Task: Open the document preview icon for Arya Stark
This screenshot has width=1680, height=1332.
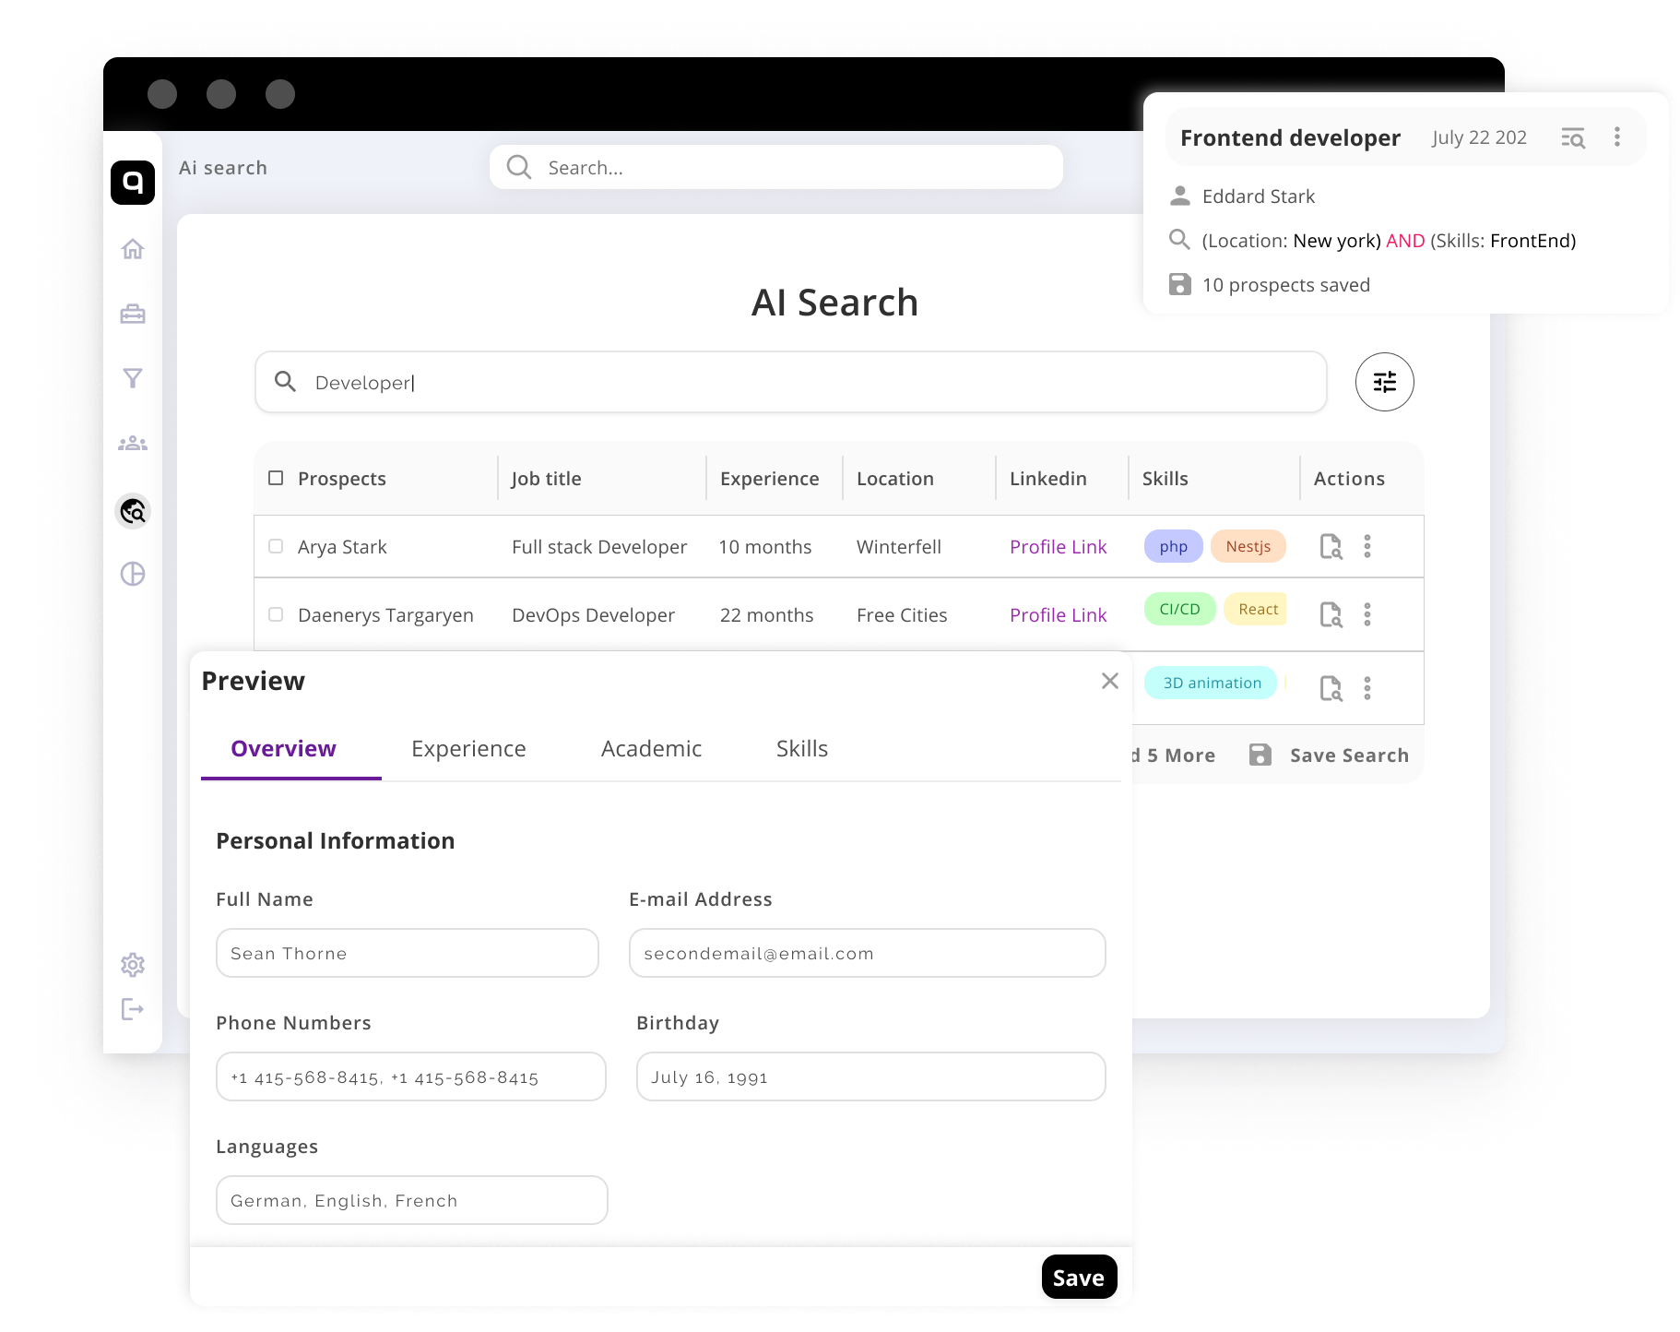Action: (1331, 546)
